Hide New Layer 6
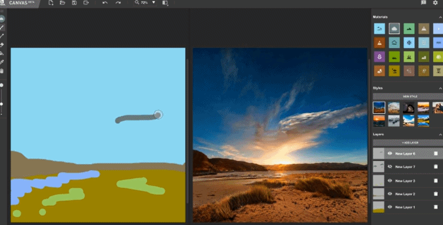 click(x=390, y=153)
